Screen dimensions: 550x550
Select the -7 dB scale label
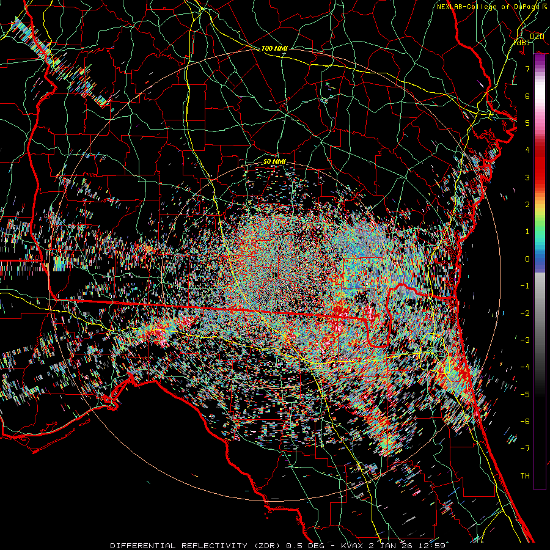coord(525,449)
